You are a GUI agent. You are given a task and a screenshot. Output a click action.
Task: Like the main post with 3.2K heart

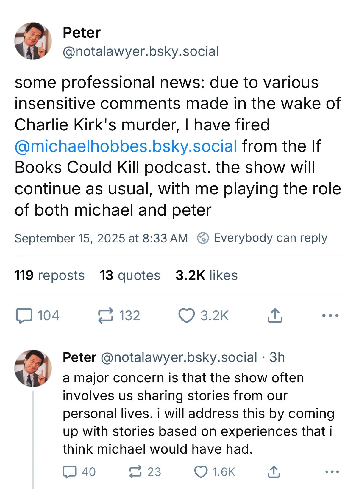tap(186, 316)
